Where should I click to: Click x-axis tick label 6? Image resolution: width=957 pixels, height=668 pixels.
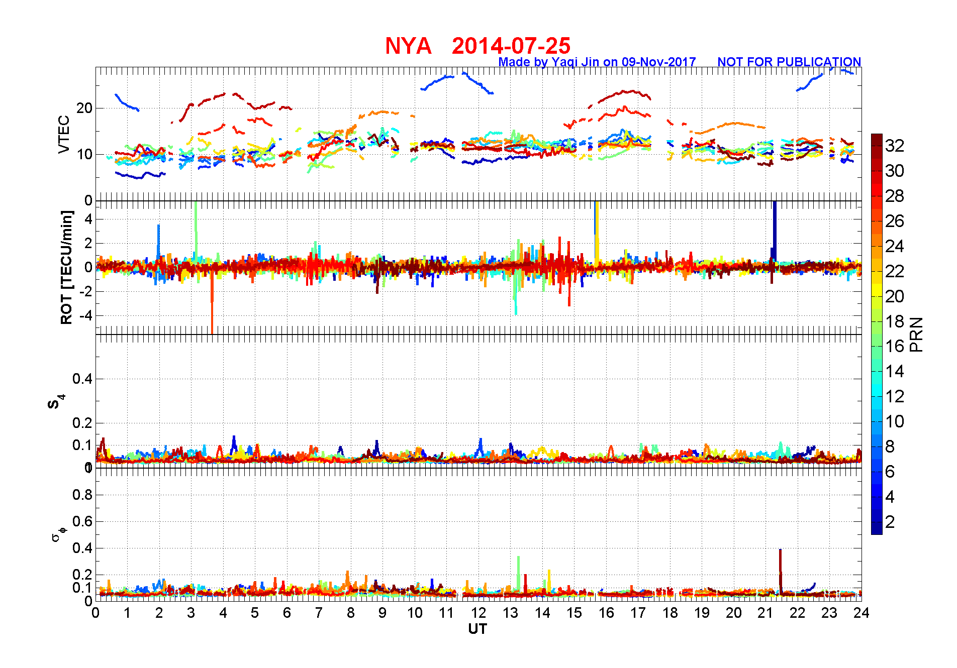pyautogui.click(x=287, y=613)
